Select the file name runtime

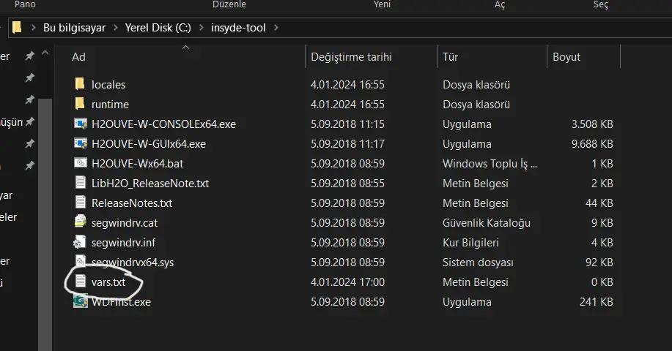click(x=110, y=105)
